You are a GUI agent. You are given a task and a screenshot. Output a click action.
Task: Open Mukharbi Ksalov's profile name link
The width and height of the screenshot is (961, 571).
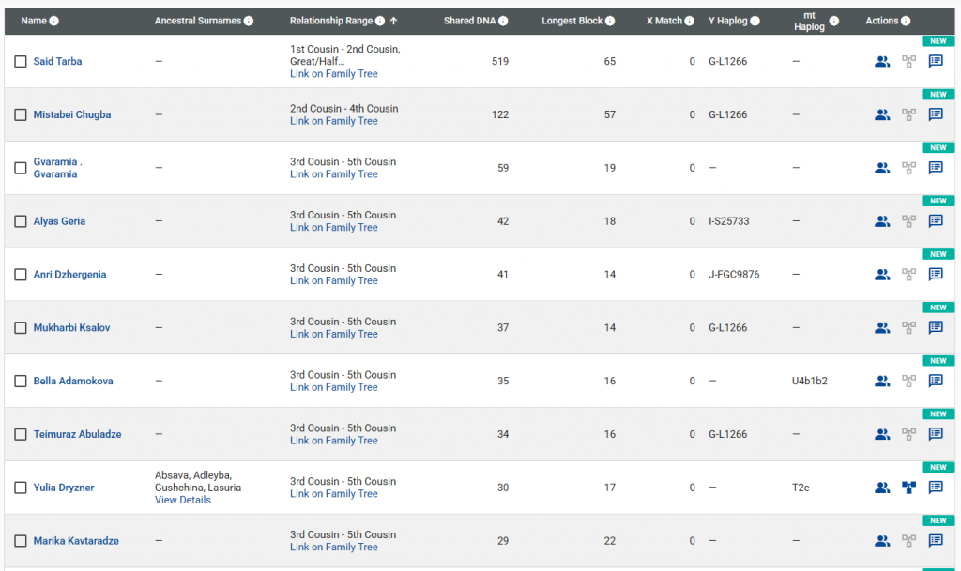click(71, 328)
